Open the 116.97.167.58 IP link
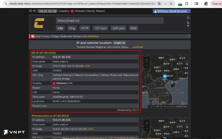The height and width of the screenshot is (139, 222). (47, 11)
